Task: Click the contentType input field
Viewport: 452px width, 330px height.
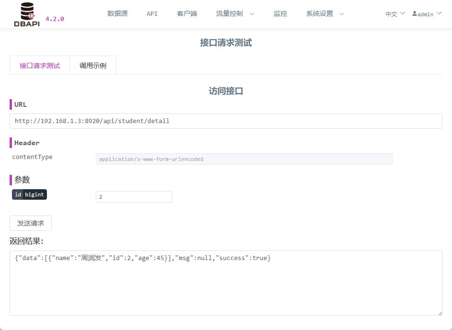Action: pyautogui.click(x=244, y=159)
